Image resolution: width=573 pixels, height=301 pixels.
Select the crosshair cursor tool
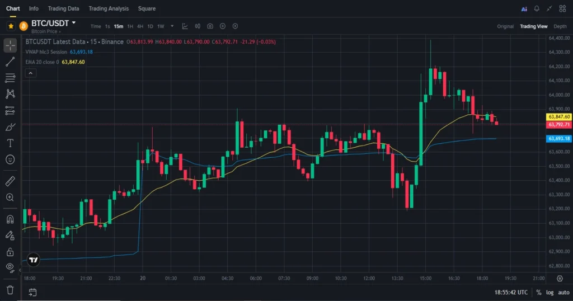[x=10, y=45]
